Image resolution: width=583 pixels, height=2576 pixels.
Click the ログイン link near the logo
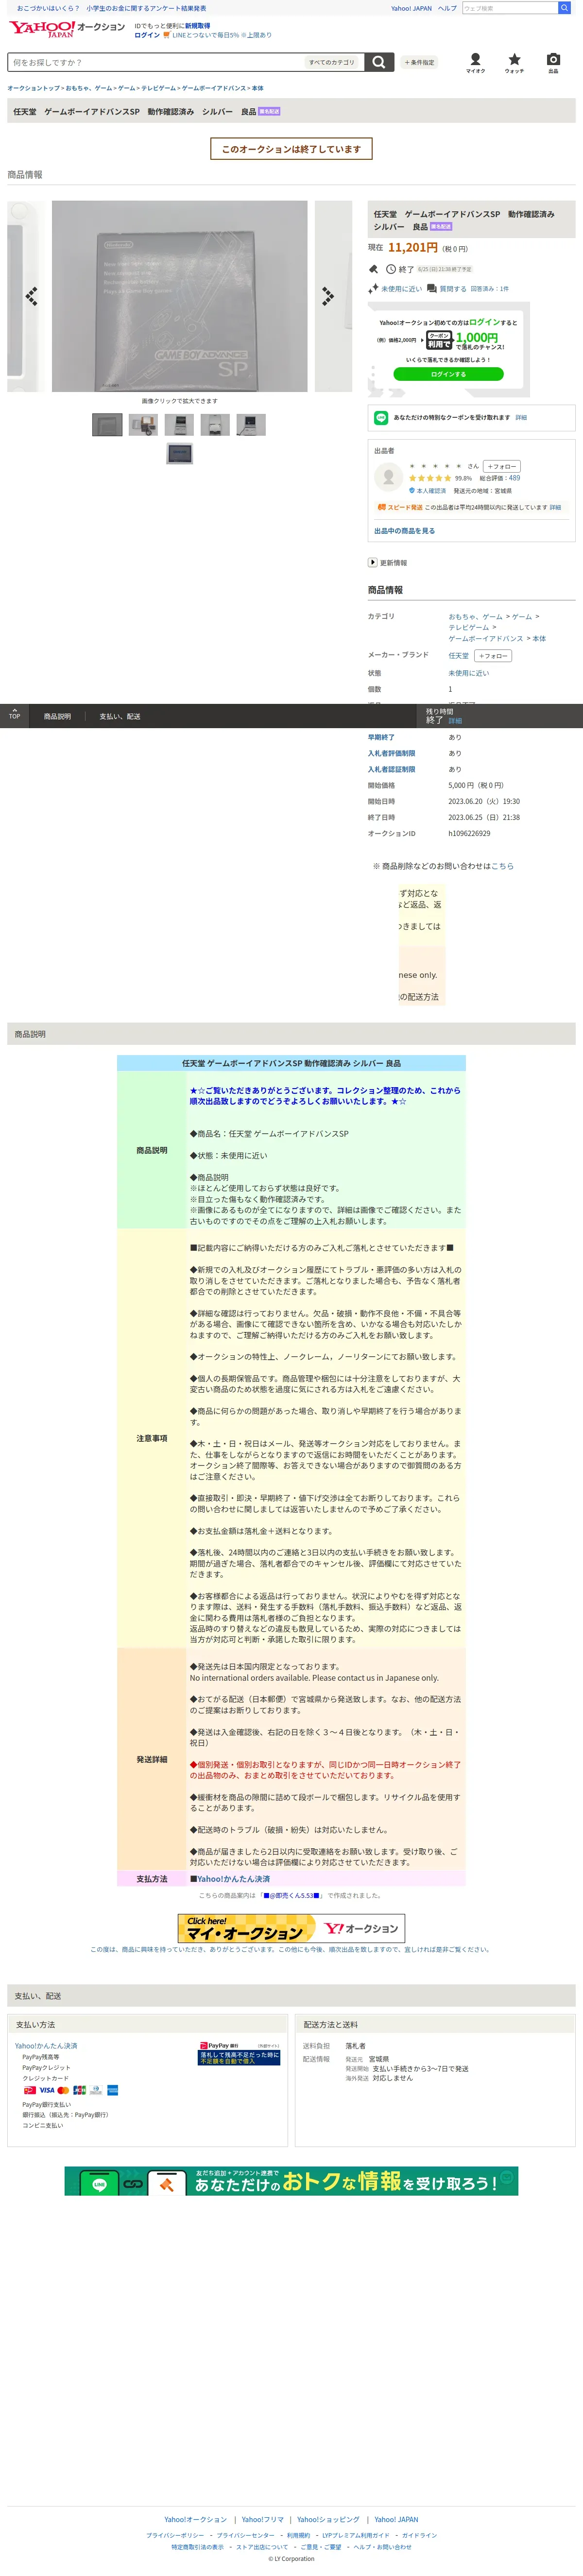[x=147, y=35]
